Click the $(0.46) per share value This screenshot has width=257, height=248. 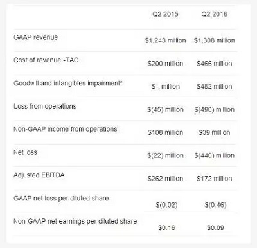[215, 205]
